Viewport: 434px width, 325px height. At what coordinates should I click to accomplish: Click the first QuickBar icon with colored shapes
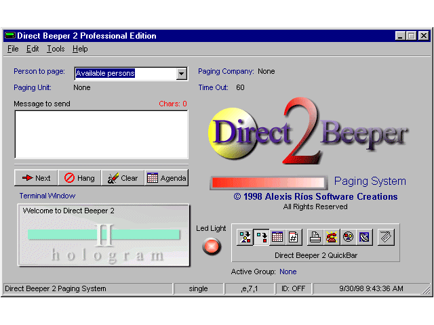pos(245,237)
